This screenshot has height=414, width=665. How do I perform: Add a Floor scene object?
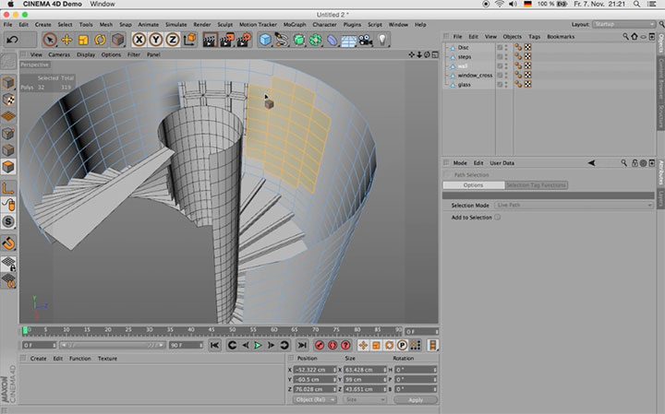click(348, 41)
